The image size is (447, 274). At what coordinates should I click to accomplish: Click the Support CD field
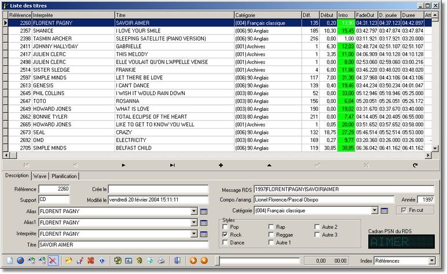pos(54,199)
